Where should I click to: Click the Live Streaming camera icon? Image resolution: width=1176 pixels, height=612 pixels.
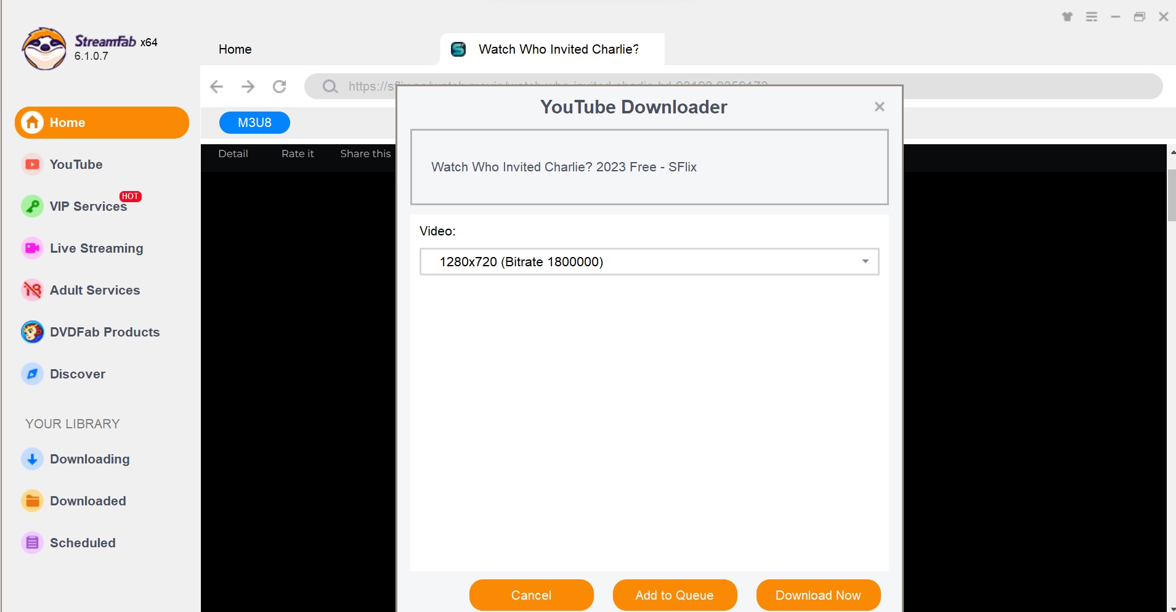[32, 248]
